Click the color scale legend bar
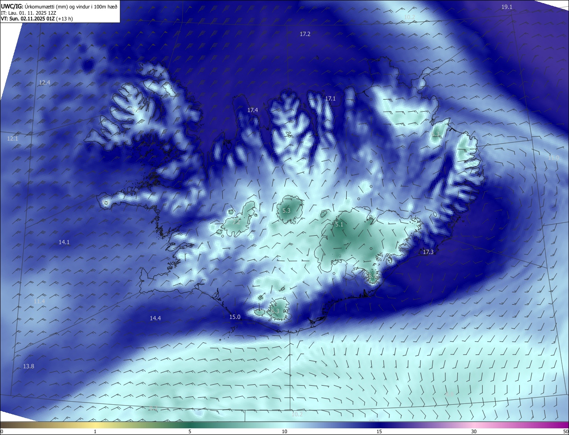 (x=284, y=425)
